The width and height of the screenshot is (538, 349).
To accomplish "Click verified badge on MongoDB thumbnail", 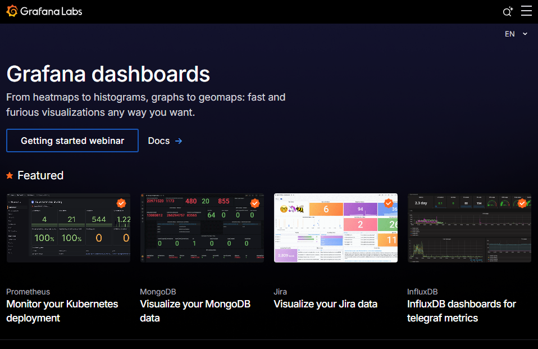I will (255, 203).
